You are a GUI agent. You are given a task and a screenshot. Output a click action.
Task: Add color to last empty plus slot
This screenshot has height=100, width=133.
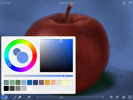pos(71,88)
